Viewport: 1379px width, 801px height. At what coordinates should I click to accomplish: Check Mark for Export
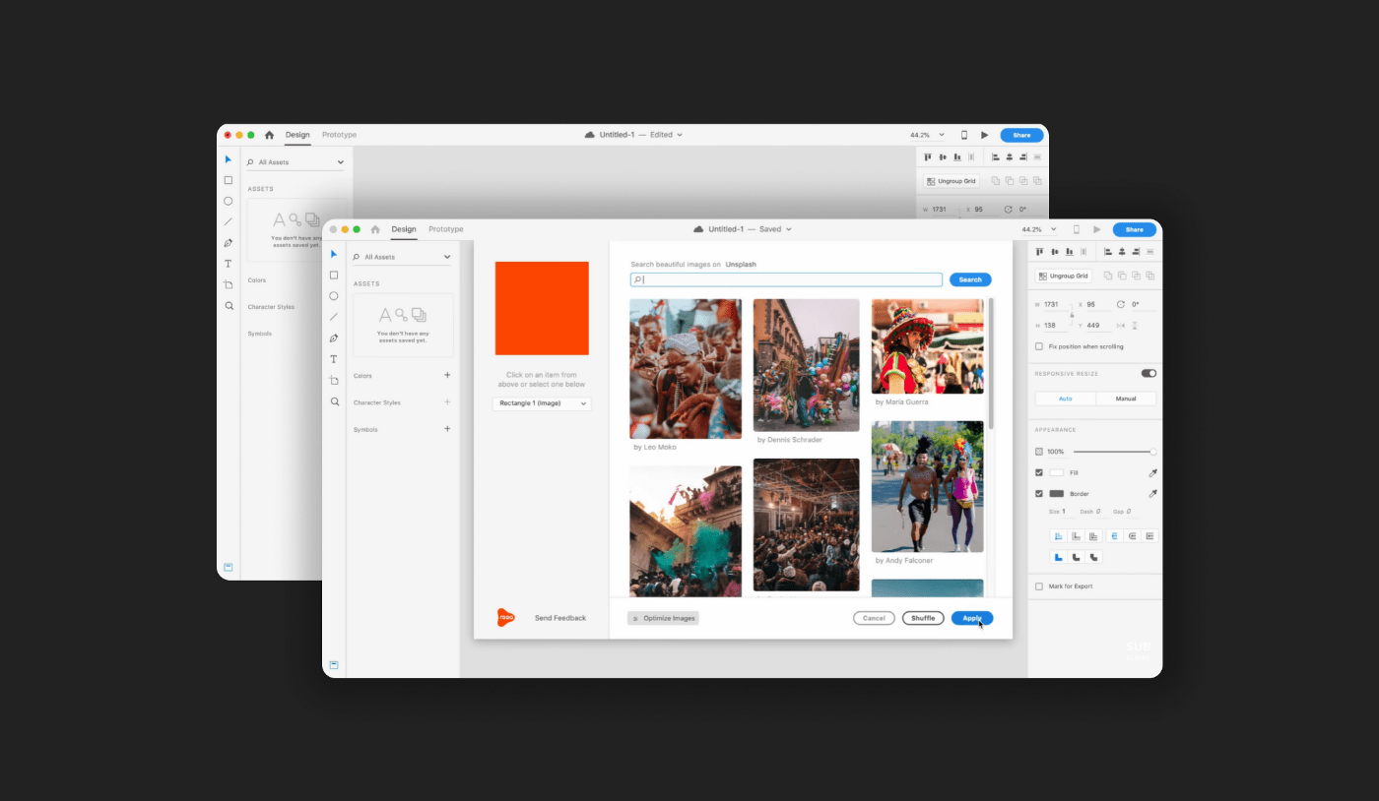pyautogui.click(x=1038, y=585)
